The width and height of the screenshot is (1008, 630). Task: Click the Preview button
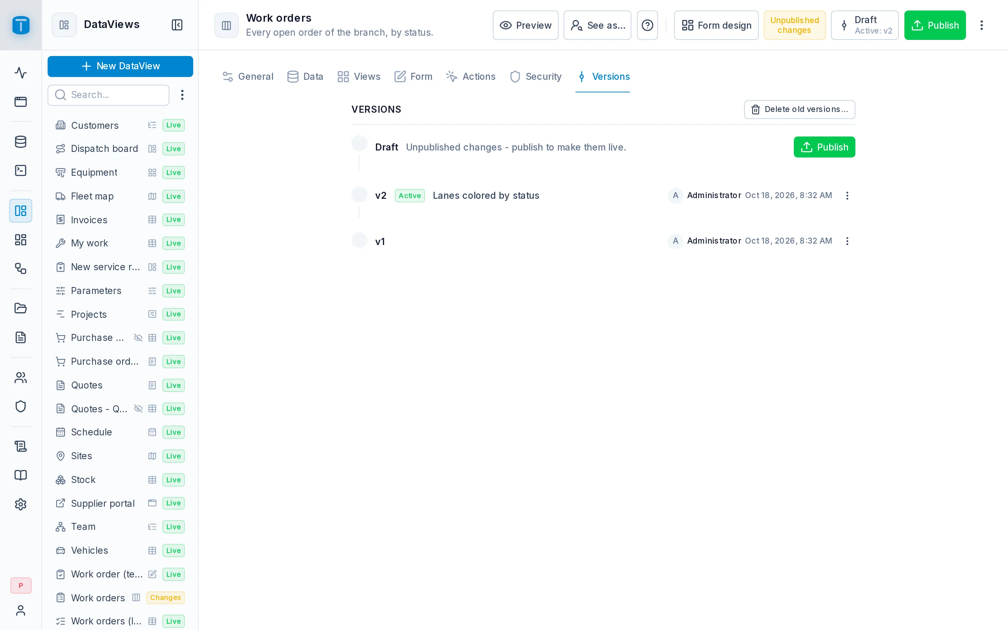click(526, 26)
